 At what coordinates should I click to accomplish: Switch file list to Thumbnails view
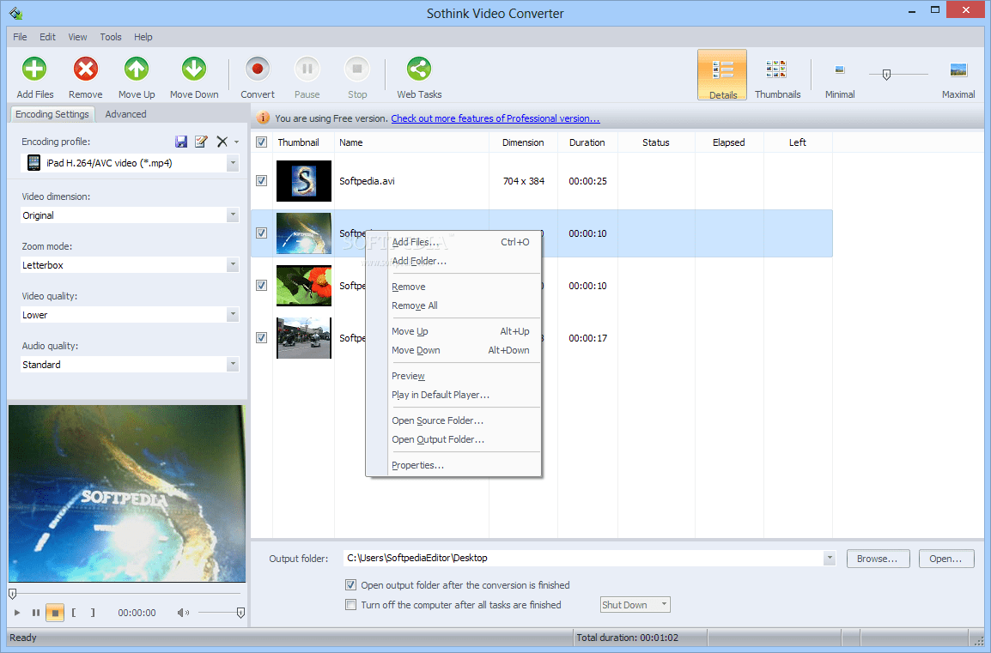click(776, 74)
